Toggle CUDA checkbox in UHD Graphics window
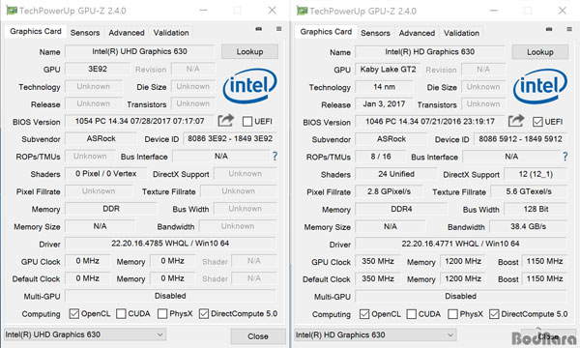 point(121,313)
